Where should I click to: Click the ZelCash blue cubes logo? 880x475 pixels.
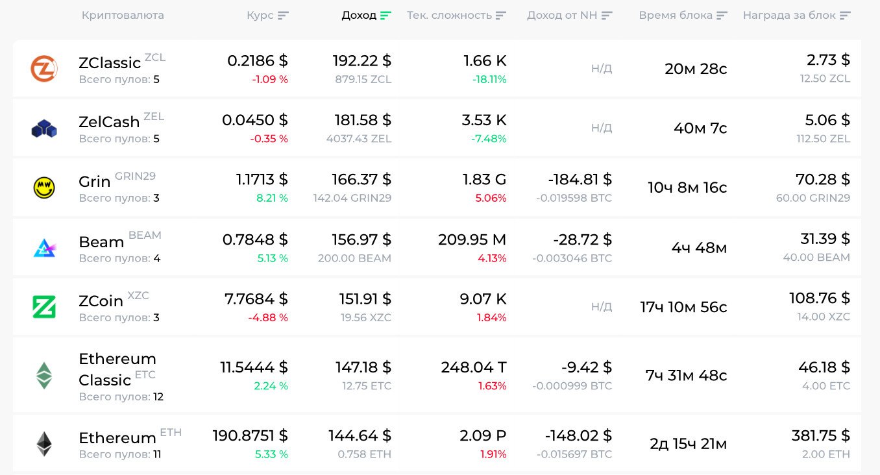(44, 128)
